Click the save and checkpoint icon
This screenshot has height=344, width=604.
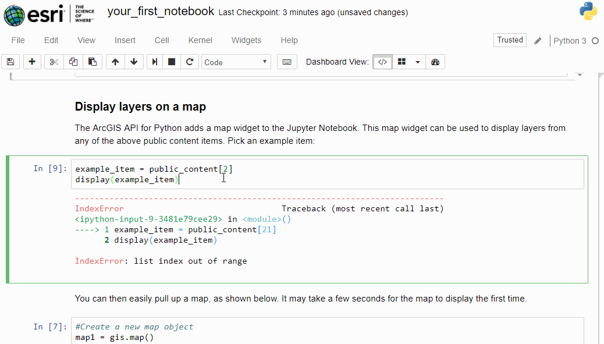pyautogui.click(x=10, y=62)
